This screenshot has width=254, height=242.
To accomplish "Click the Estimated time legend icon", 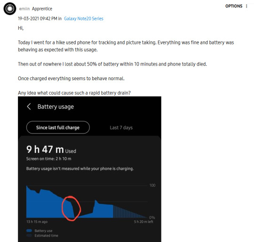I will coord(29,235).
